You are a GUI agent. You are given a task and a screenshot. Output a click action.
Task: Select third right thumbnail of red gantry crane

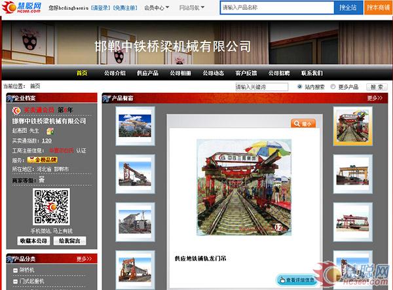click(x=352, y=222)
